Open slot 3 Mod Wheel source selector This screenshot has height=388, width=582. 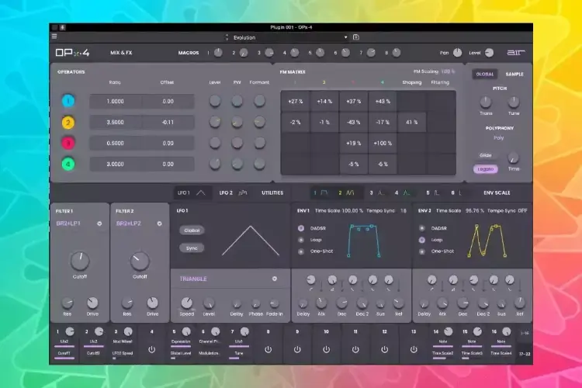pos(123,341)
